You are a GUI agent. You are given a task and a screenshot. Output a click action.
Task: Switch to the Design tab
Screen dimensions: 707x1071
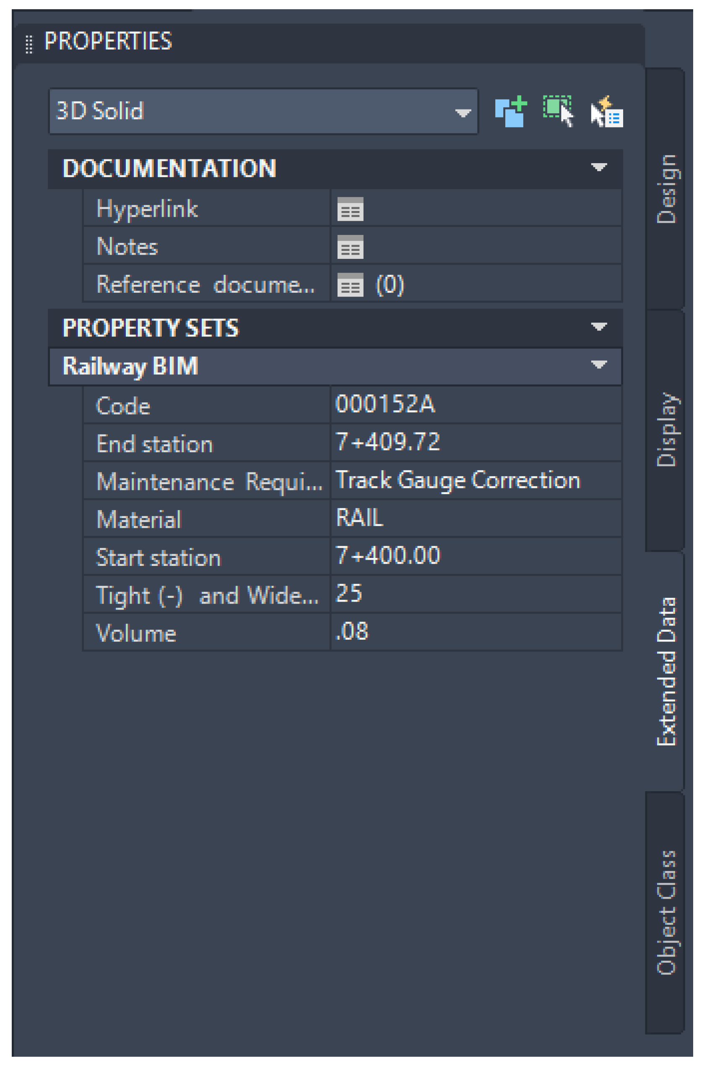[666, 189]
